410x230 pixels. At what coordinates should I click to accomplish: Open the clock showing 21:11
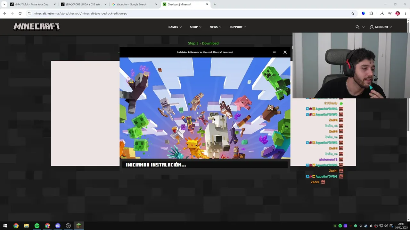pos(402,226)
